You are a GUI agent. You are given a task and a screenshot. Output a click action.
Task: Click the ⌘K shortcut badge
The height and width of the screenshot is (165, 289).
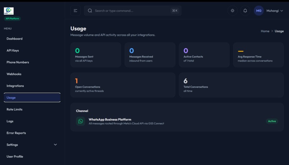(175, 11)
